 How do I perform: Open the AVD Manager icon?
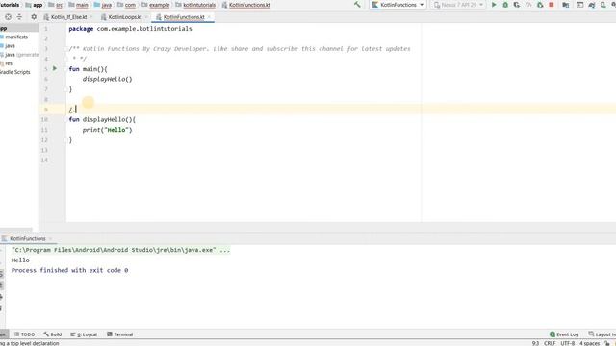(x=603, y=5)
